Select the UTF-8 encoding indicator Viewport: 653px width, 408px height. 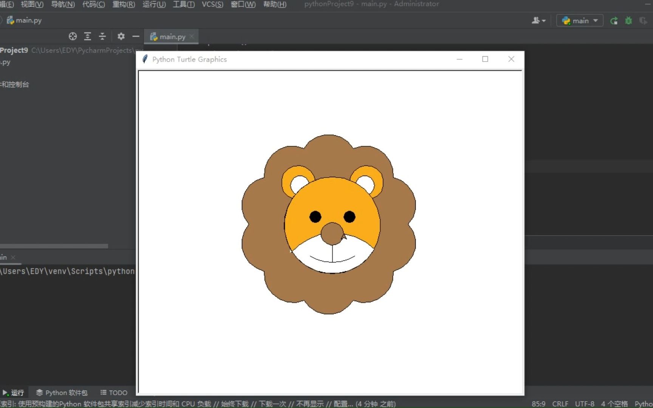pyautogui.click(x=585, y=403)
